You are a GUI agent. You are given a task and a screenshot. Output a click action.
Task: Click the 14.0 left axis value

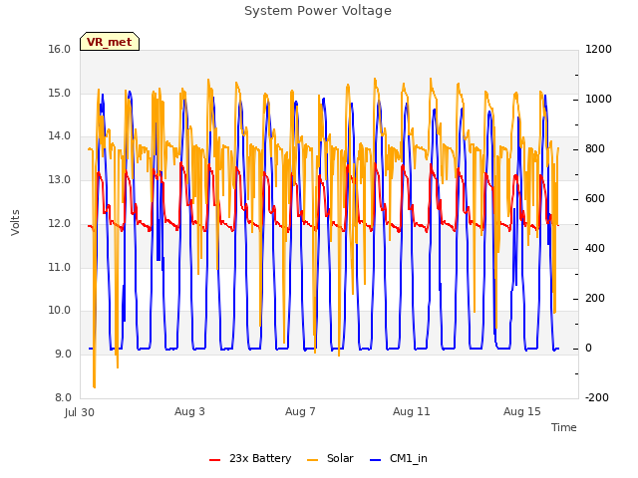tap(60, 136)
